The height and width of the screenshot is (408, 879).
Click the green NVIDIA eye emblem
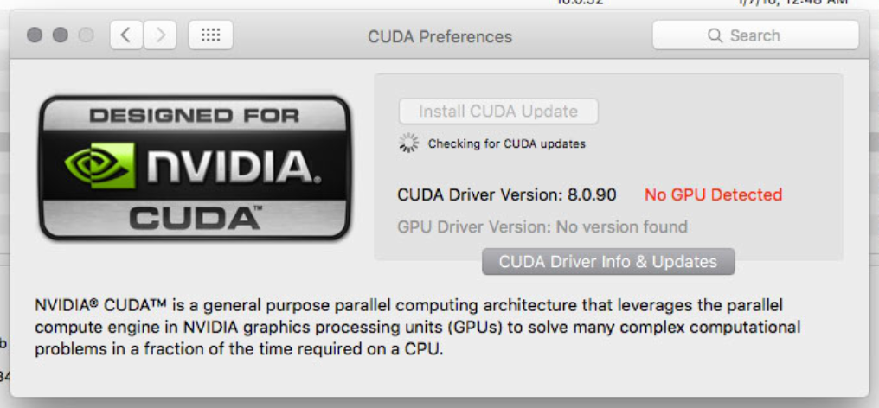coord(99,165)
